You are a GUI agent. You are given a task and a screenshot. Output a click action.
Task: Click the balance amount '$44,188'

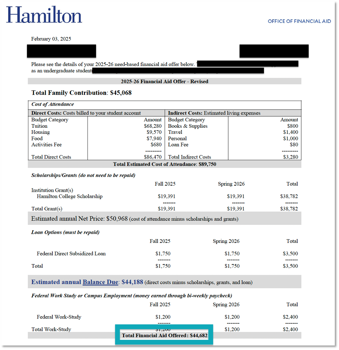pos(132,282)
